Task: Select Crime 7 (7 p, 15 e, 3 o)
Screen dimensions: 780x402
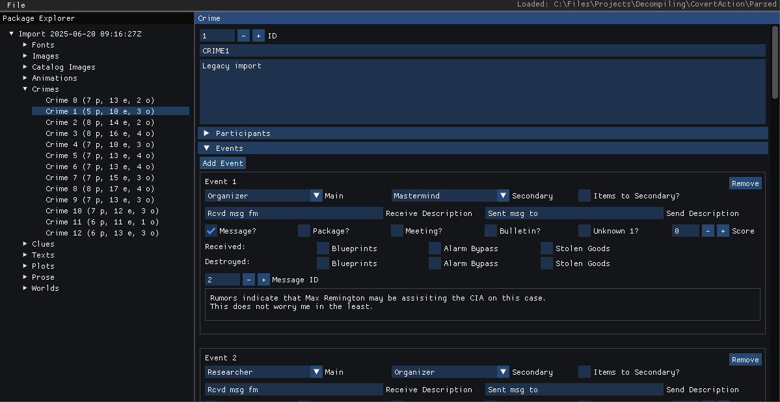Action: coord(111,178)
